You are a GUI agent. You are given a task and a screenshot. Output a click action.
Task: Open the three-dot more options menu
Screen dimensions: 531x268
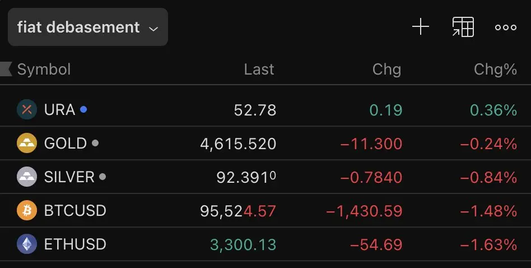[505, 27]
